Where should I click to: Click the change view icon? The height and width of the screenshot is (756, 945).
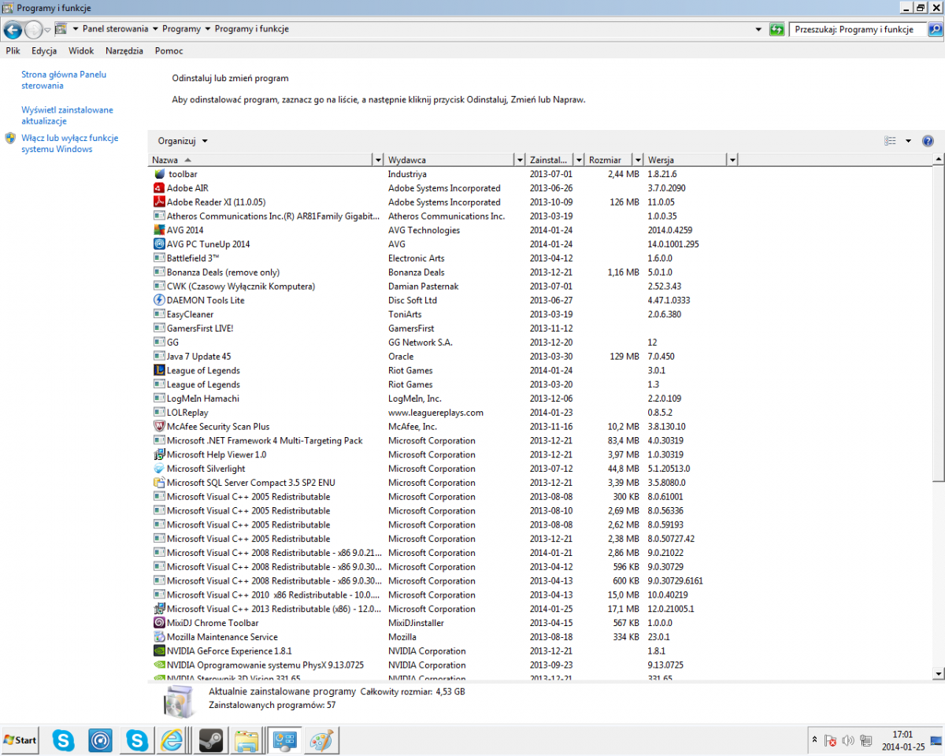pos(891,141)
